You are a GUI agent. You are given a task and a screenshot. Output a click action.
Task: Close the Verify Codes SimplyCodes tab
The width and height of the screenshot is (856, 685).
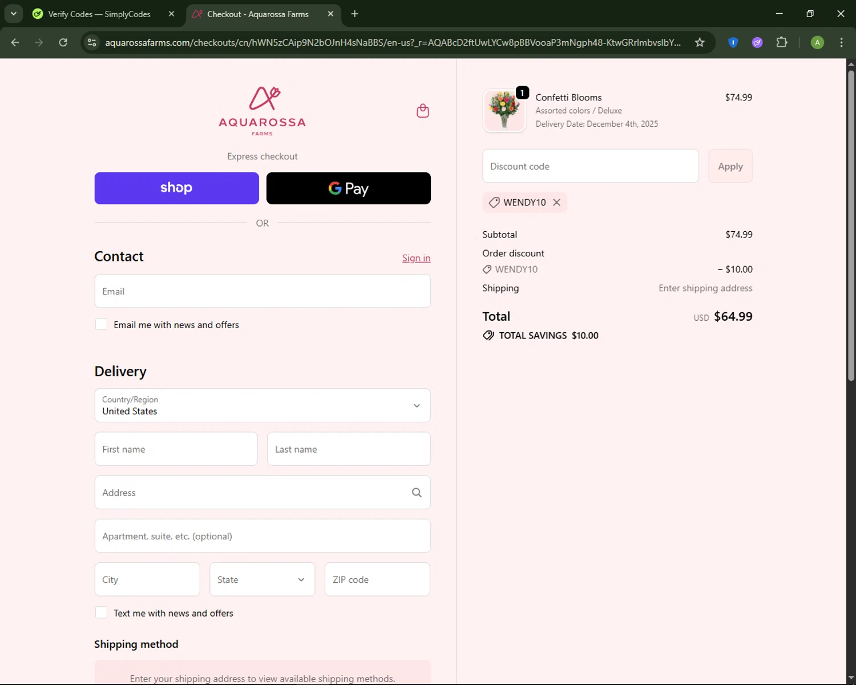click(171, 14)
